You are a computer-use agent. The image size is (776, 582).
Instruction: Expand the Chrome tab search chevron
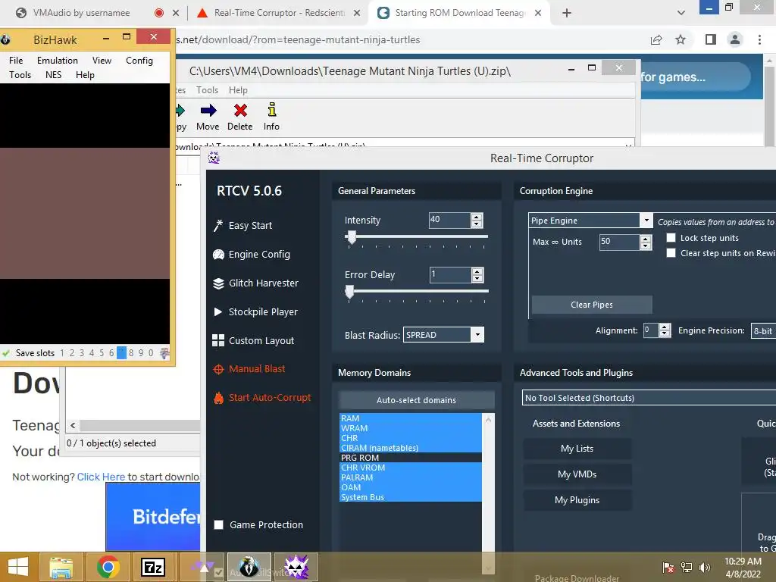[681, 13]
